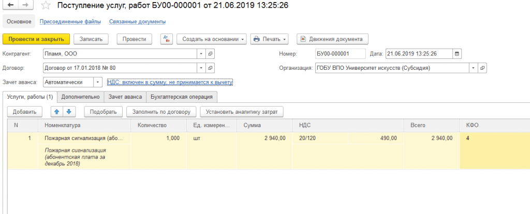This screenshot has height=214, width=530.
Task: Focus the Организация input field
Action: click(392, 68)
